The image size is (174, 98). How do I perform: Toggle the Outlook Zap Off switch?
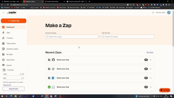point(146,78)
